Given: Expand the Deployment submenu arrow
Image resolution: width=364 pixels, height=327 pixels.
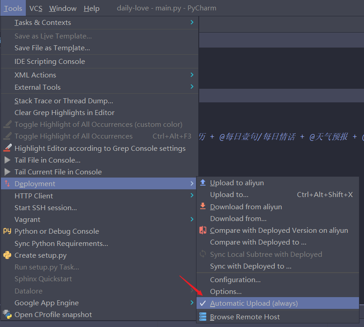Looking at the screenshot, I should pos(192,183).
